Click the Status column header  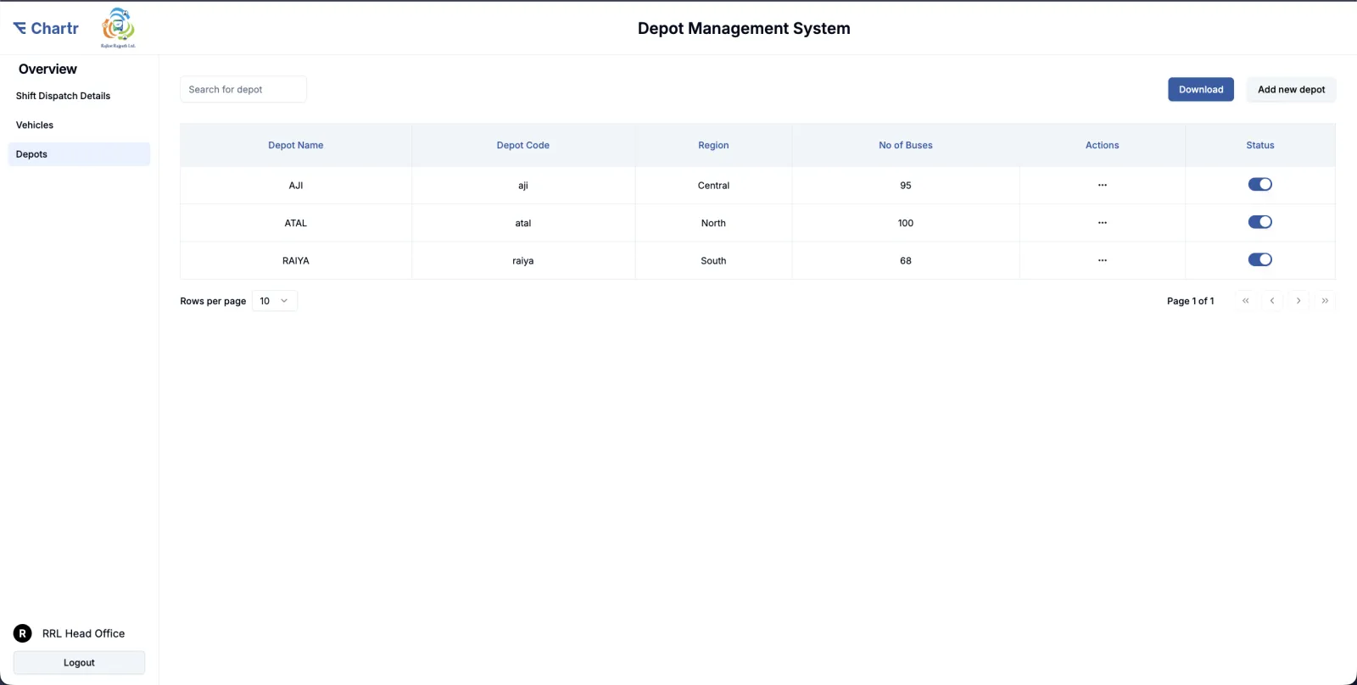1260,145
